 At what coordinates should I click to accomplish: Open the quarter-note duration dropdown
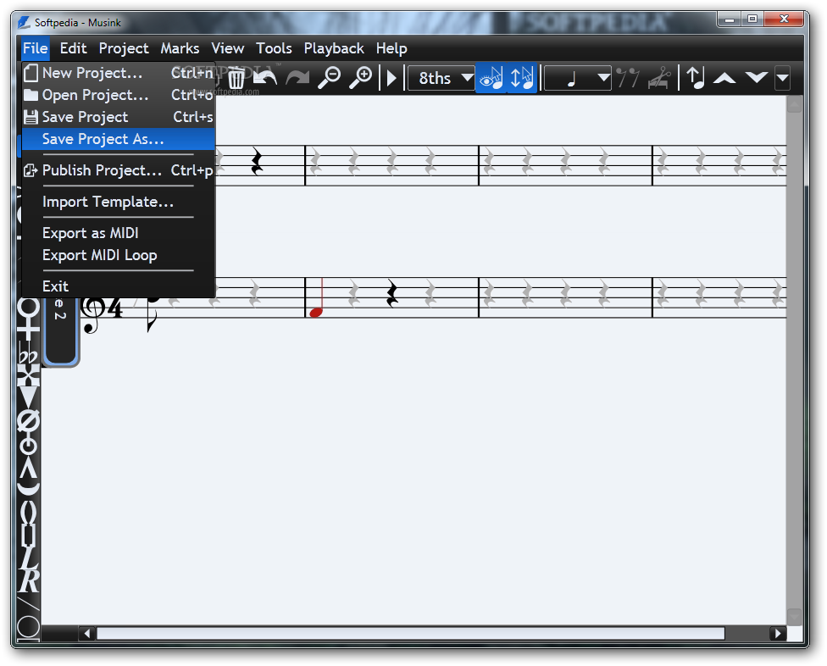click(578, 79)
